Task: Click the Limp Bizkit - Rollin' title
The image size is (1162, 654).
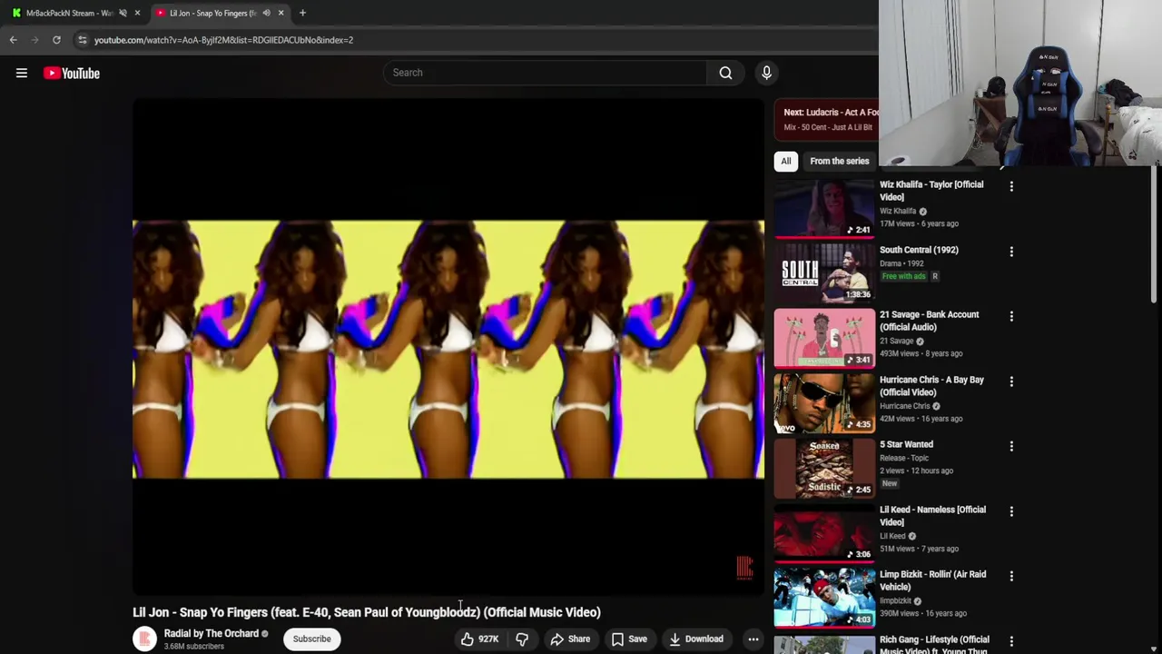Action: tap(932, 580)
